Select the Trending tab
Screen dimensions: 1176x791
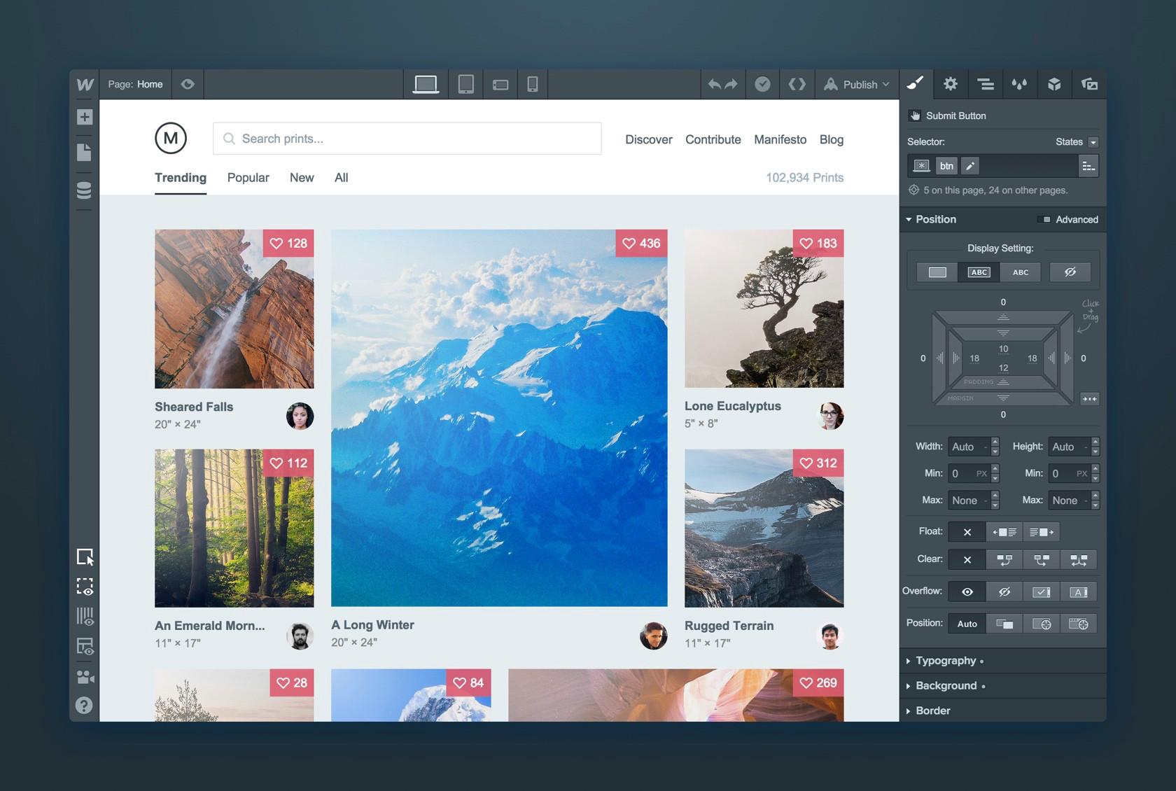tap(181, 178)
